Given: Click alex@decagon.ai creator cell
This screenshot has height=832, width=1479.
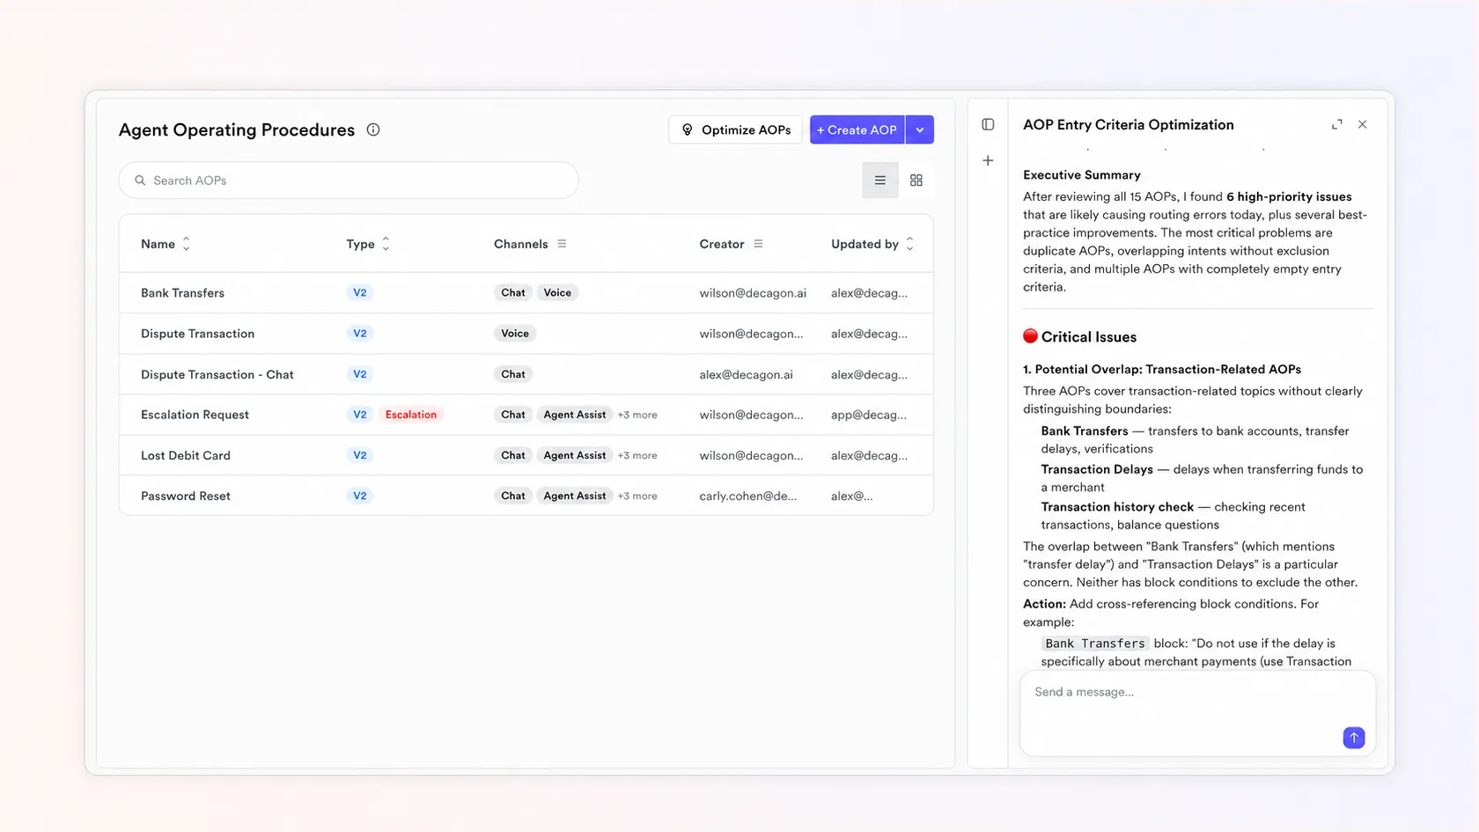Looking at the screenshot, I should tap(747, 374).
